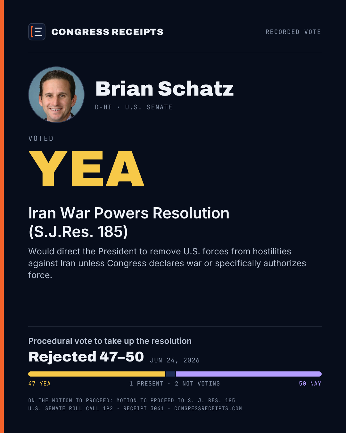Click the D-HI · U.S. SENATE subtitle
This screenshot has width=346, height=433.
134,107
